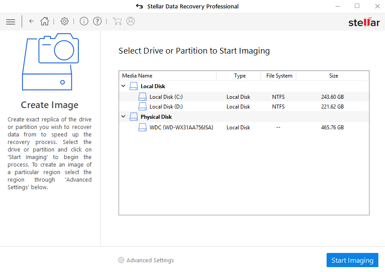Screen dimensions: 385x272
Task: Open the shopping cart icon
Action: click(x=117, y=21)
